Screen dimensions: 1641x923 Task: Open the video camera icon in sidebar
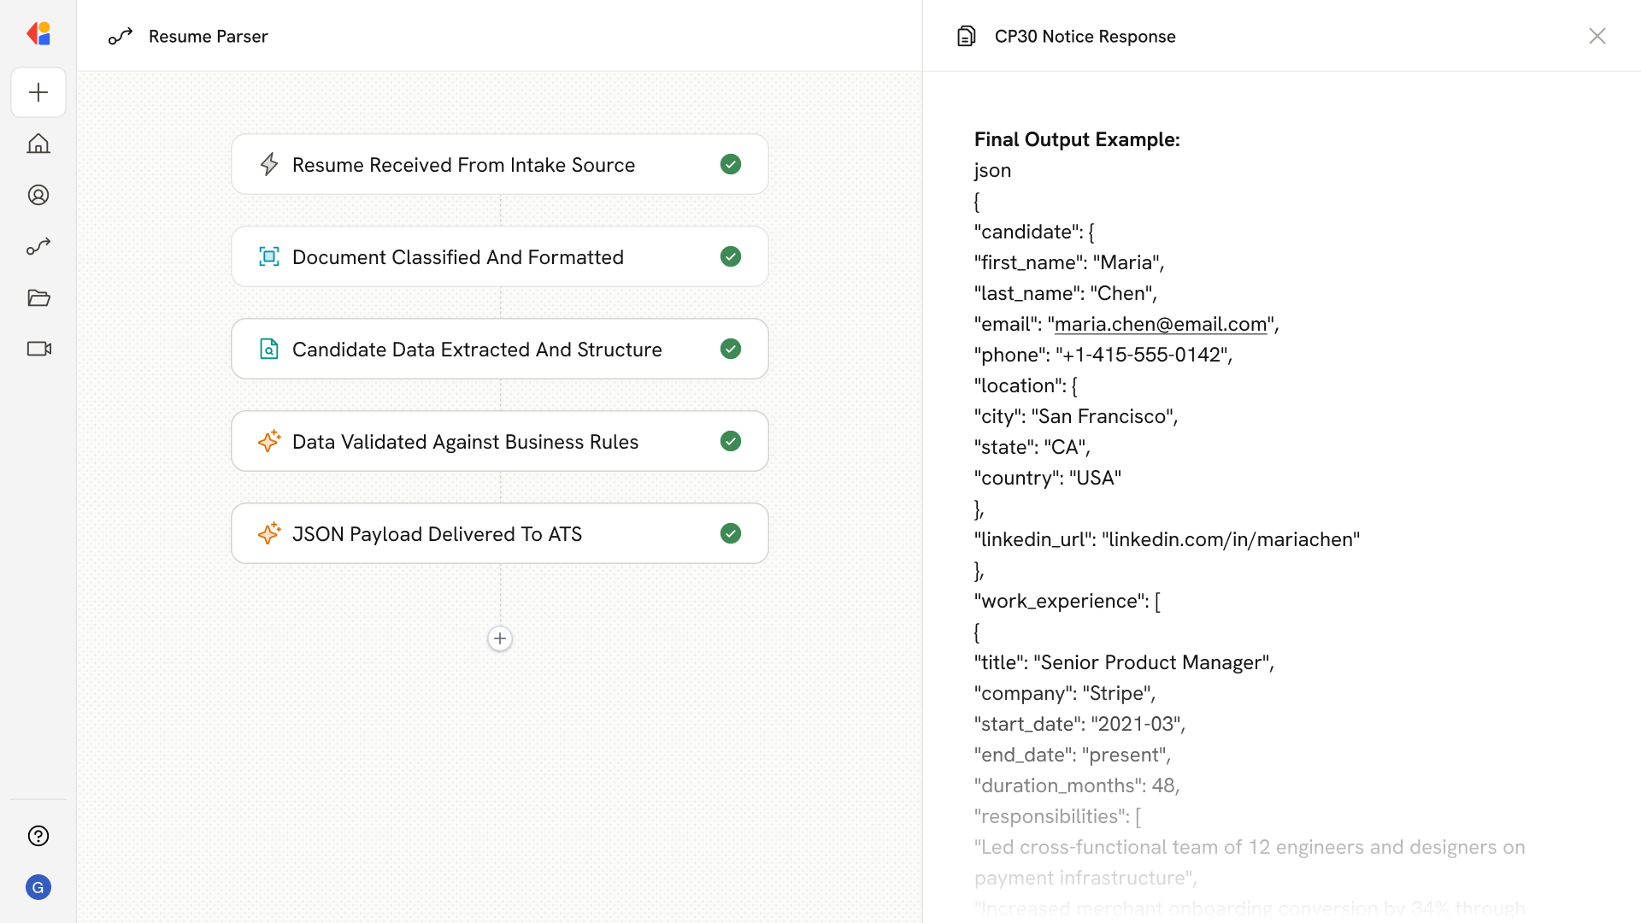pyautogui.click(x=38, y=349)
